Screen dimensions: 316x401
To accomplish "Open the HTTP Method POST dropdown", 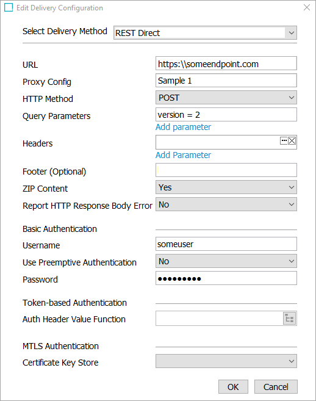I will click(x=226, y=98).
